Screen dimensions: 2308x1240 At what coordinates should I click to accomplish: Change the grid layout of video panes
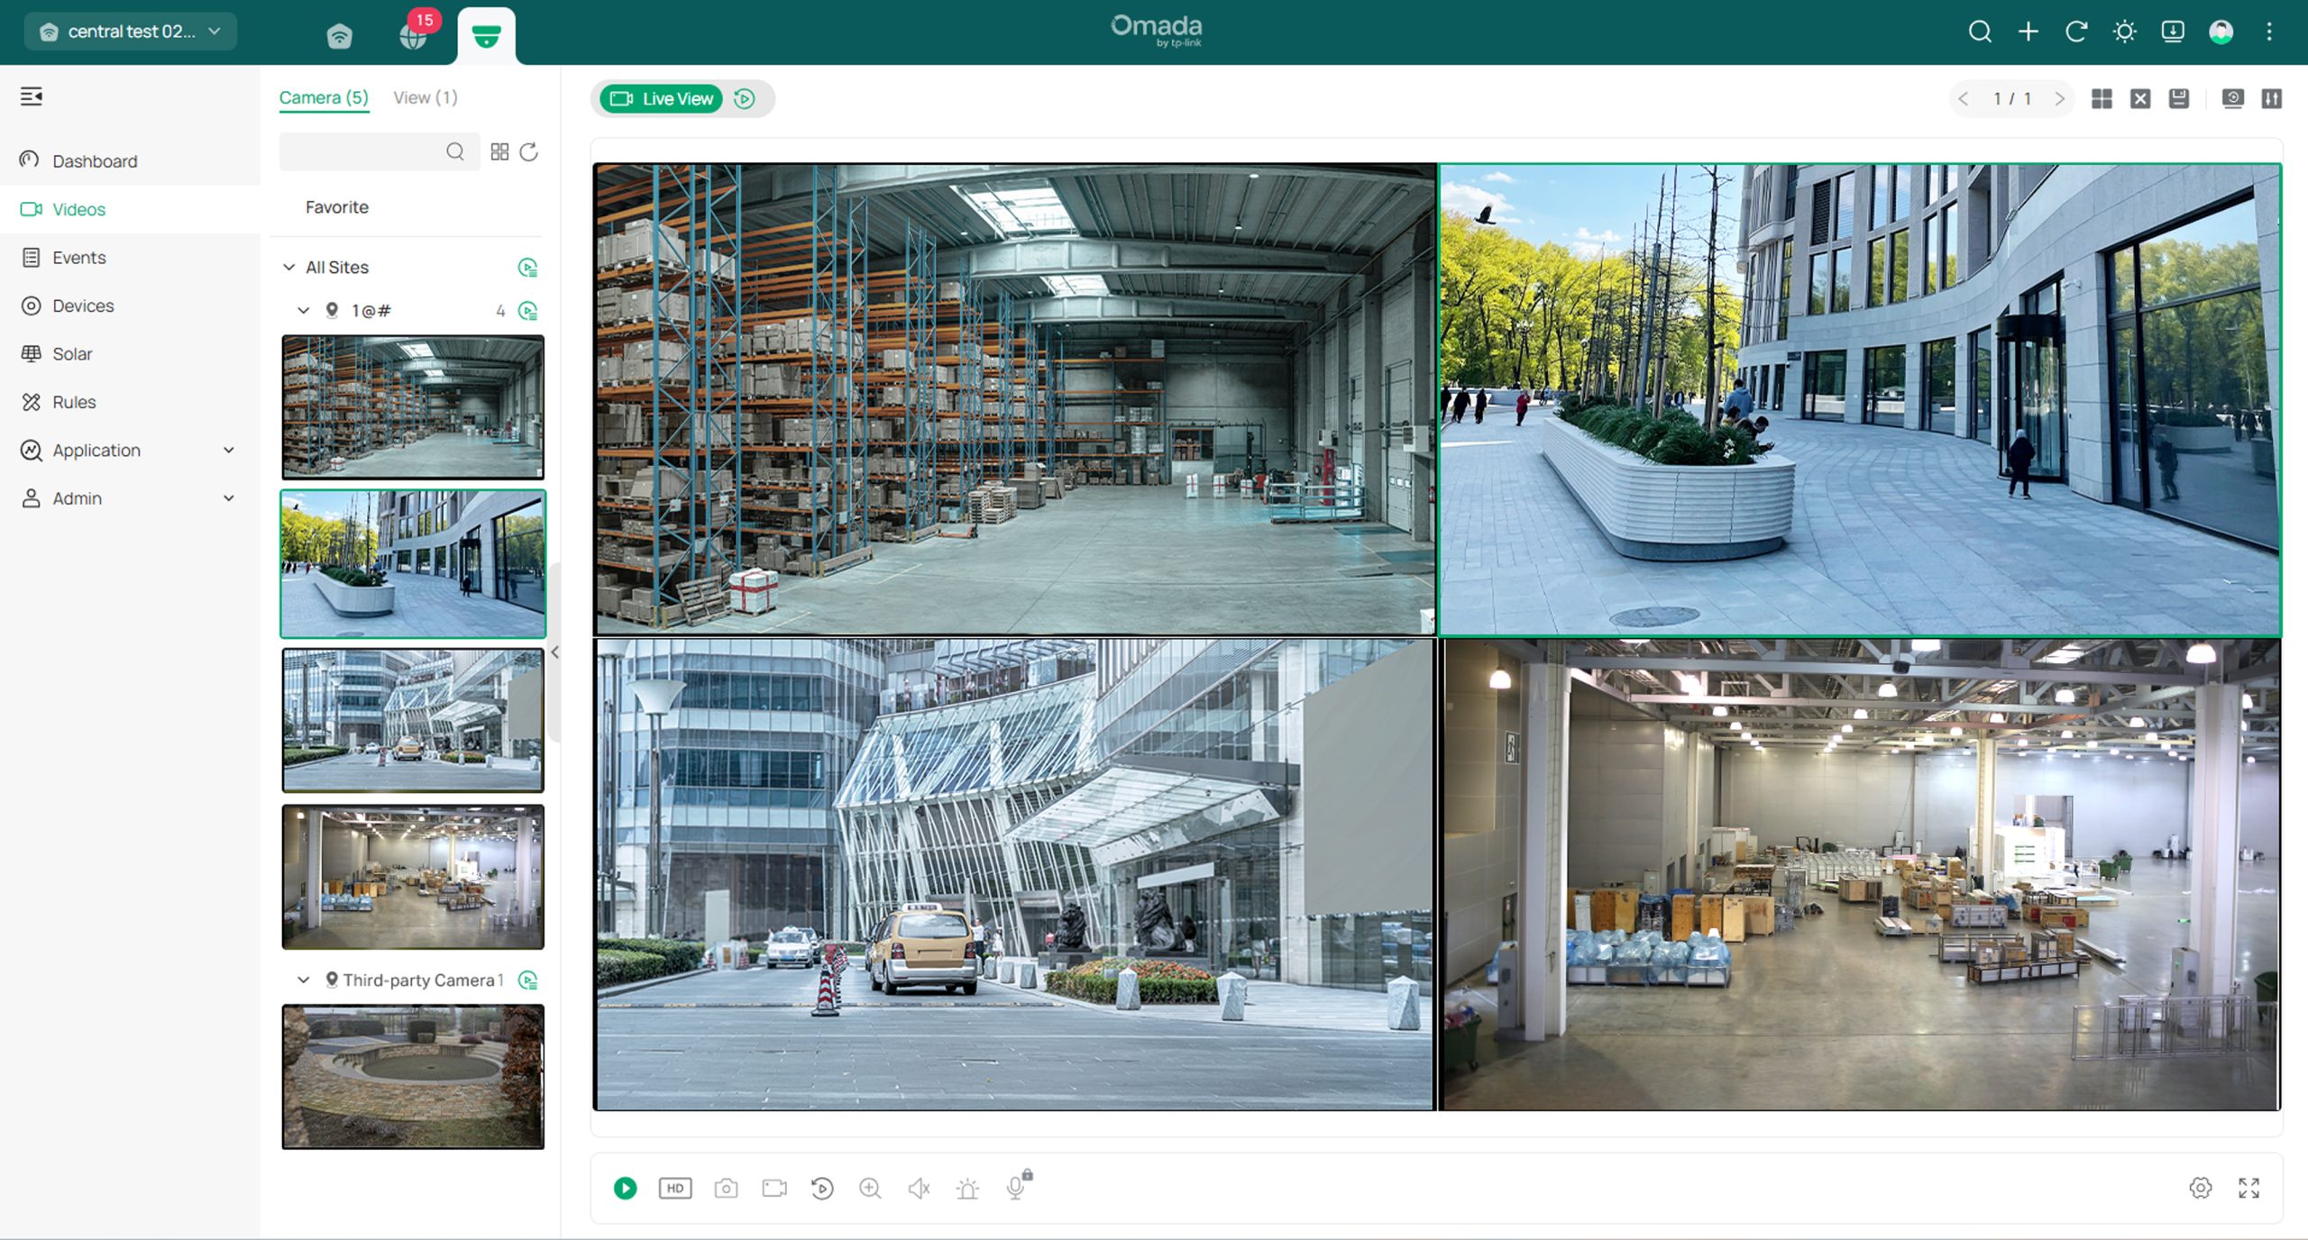[x=2102, y=99]
